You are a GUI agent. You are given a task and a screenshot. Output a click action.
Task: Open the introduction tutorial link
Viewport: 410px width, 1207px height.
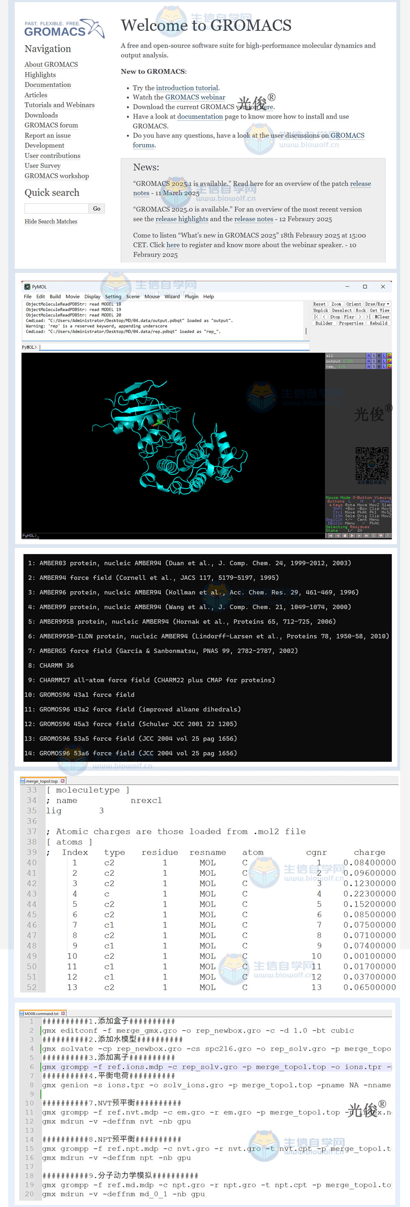(x=187, y=88)
